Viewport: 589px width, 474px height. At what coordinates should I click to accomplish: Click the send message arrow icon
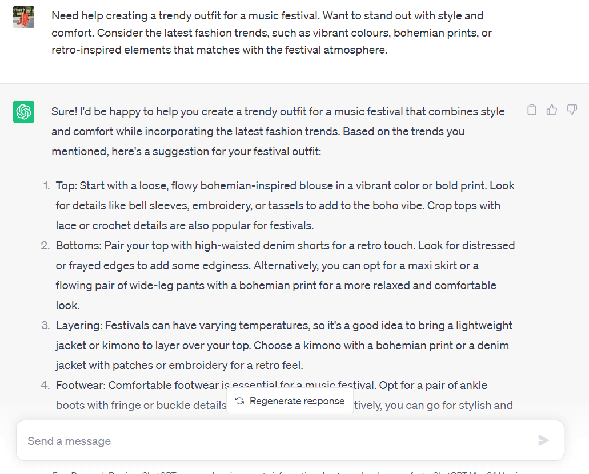543,440
